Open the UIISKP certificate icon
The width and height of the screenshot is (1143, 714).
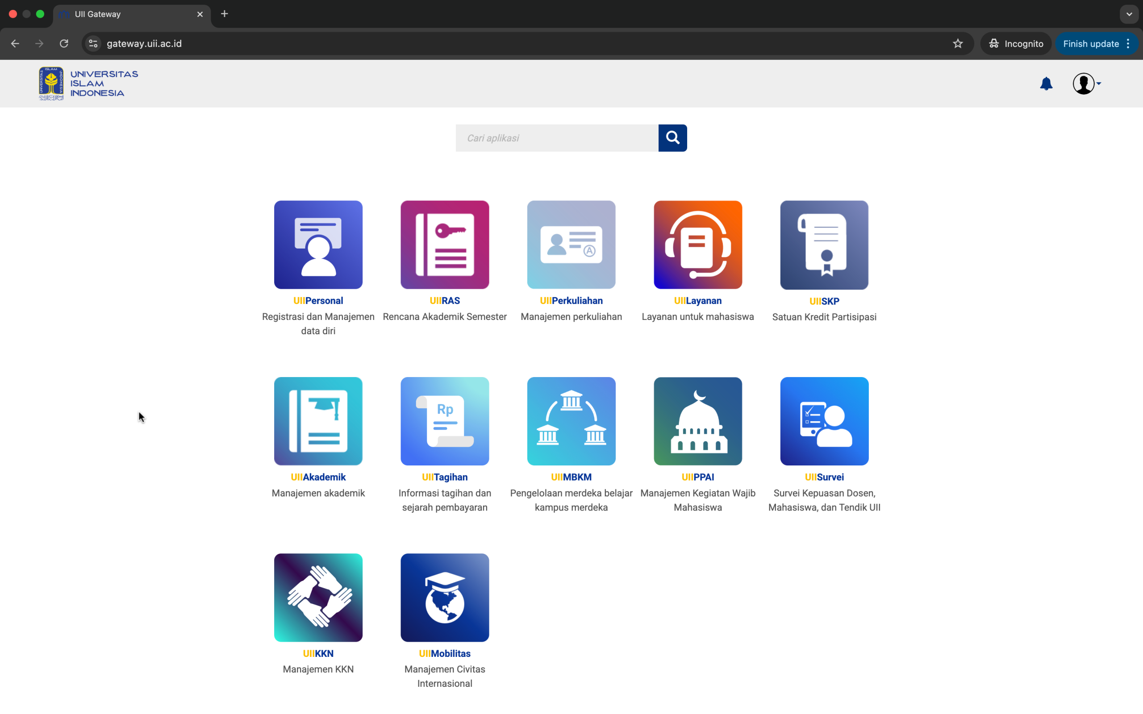point(824,245)
